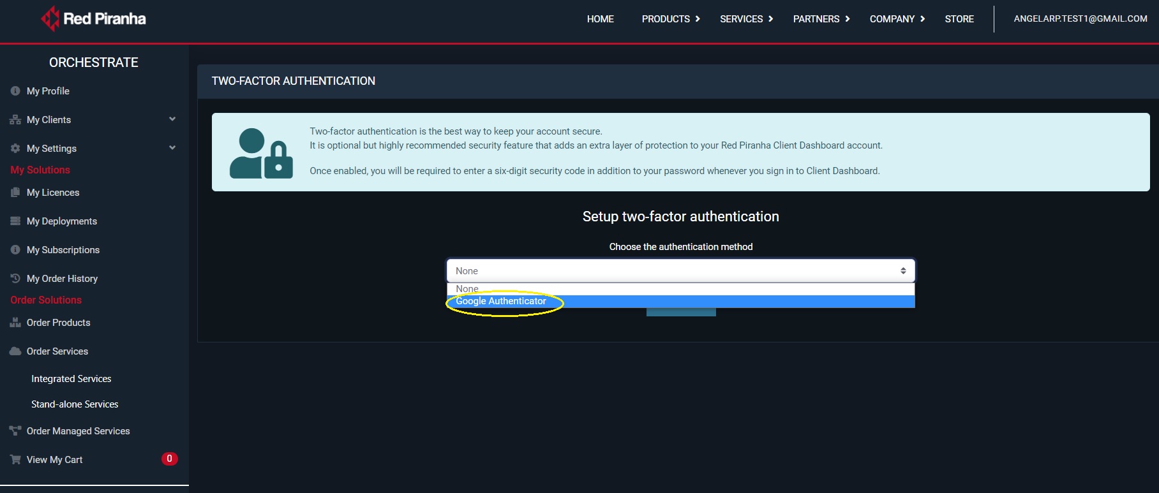This screenshot has width=1159, height=493.
Task: Open Order Products page
Action: [x=58, y=323]
